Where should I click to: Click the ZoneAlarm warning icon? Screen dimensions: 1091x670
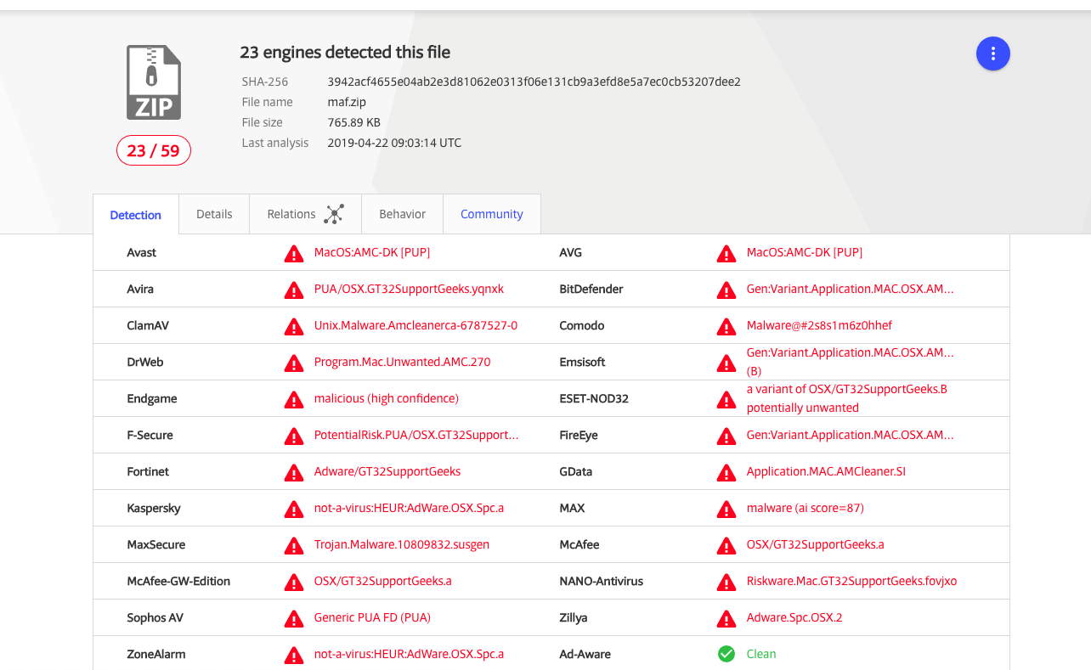294,655
